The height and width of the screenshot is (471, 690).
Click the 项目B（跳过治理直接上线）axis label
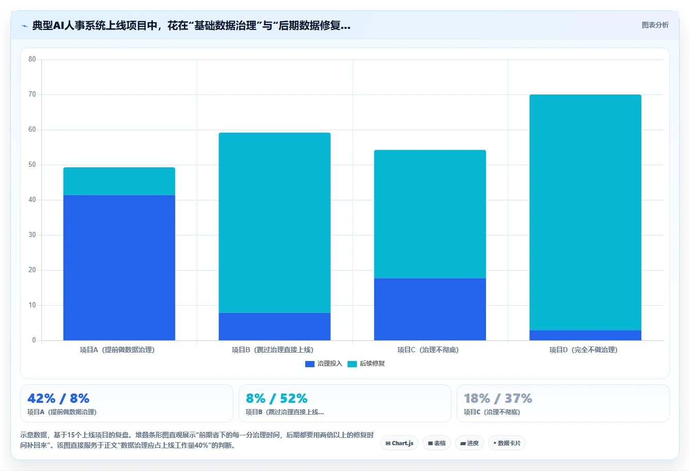point(273,350)
